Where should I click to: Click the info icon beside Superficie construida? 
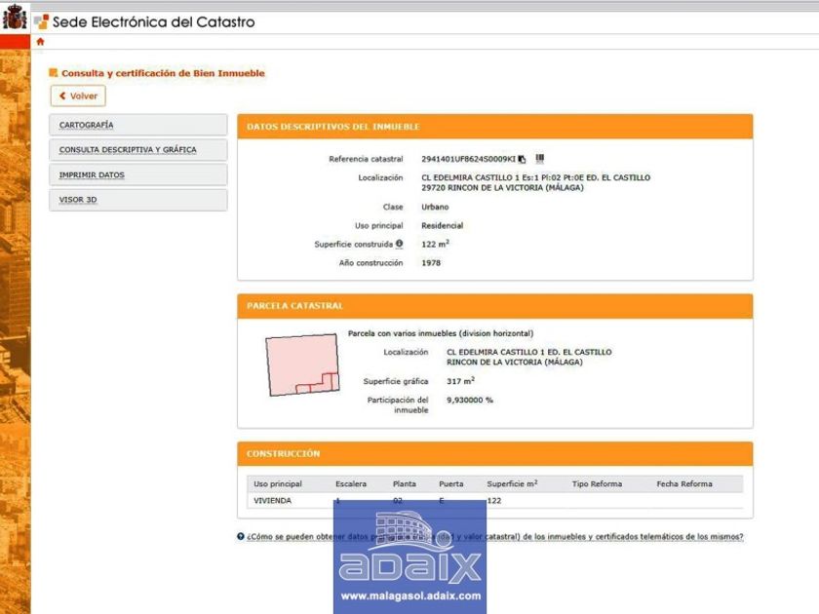399,244
